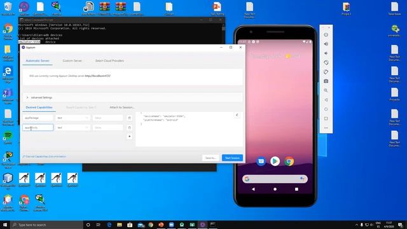
Task: Open Google Chrome desktop shortcut
Action: (x=8, y=32)
